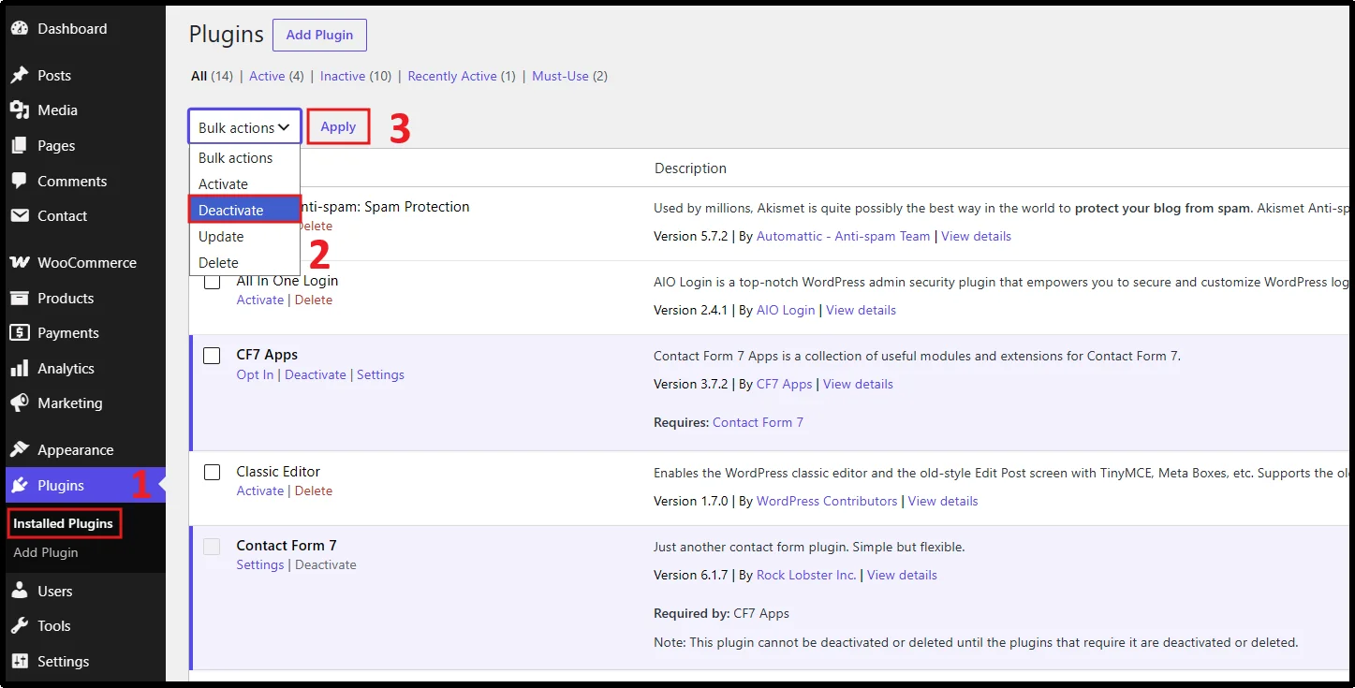Choose Delete from bulk actions list
Screen dimensions: 1355x688
[244, 263]
